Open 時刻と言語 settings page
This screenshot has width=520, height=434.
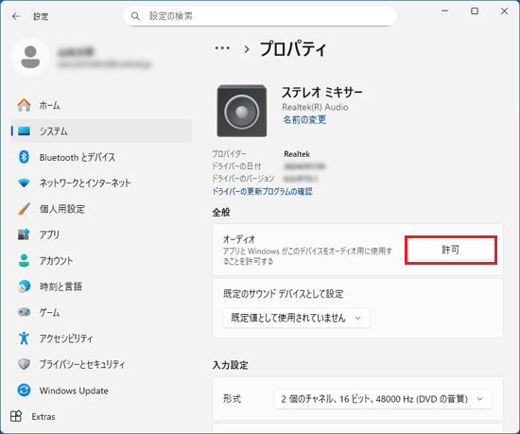[102, 286]
